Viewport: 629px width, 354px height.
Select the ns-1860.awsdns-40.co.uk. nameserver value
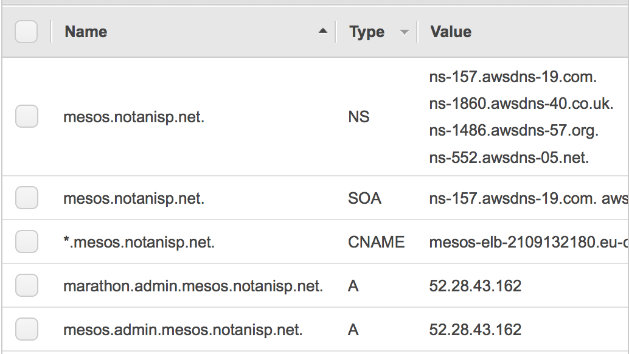[x=521, y=103]
